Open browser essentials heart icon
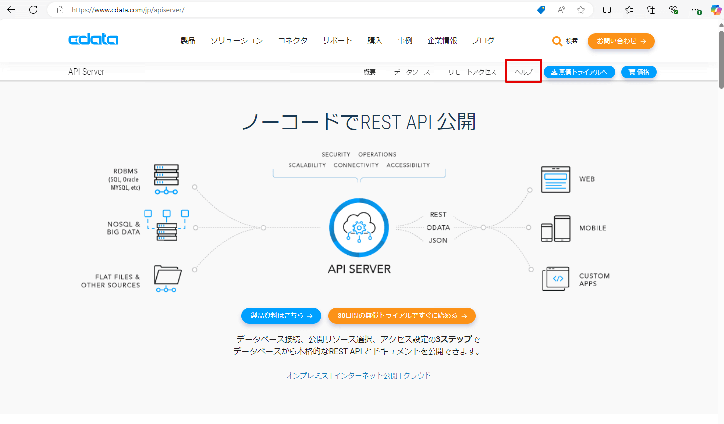 tap(673, 10)
